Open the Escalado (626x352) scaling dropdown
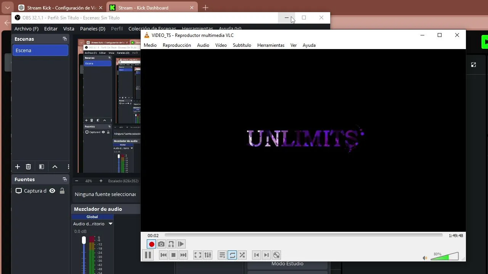 123,181
